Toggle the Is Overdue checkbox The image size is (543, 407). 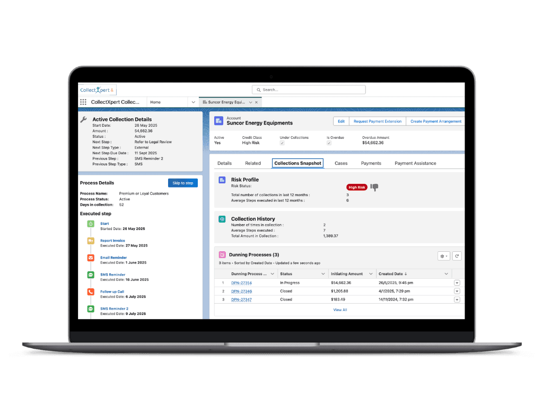pos(329,143)
